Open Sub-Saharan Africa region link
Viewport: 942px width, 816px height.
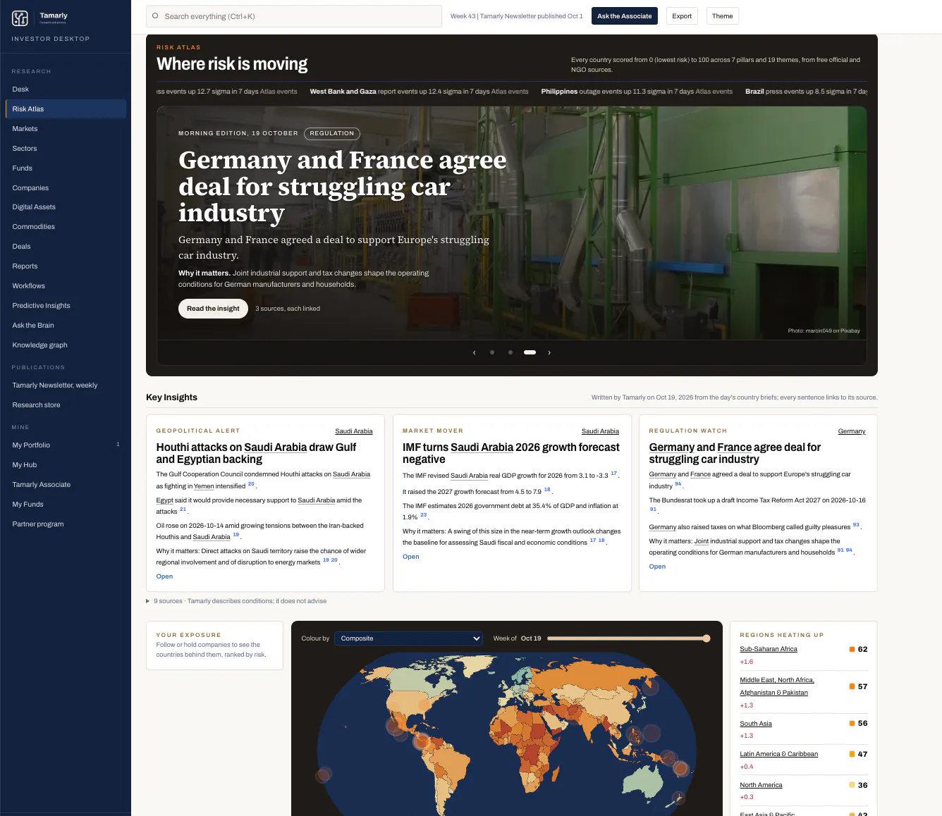[769, 649]
